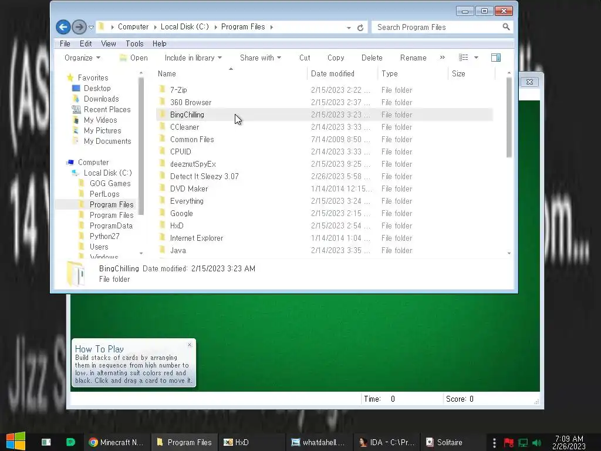This screenshot has height=451, width=601.
Task: Click Delete in the toolbar
Action: tap(372, 58)
